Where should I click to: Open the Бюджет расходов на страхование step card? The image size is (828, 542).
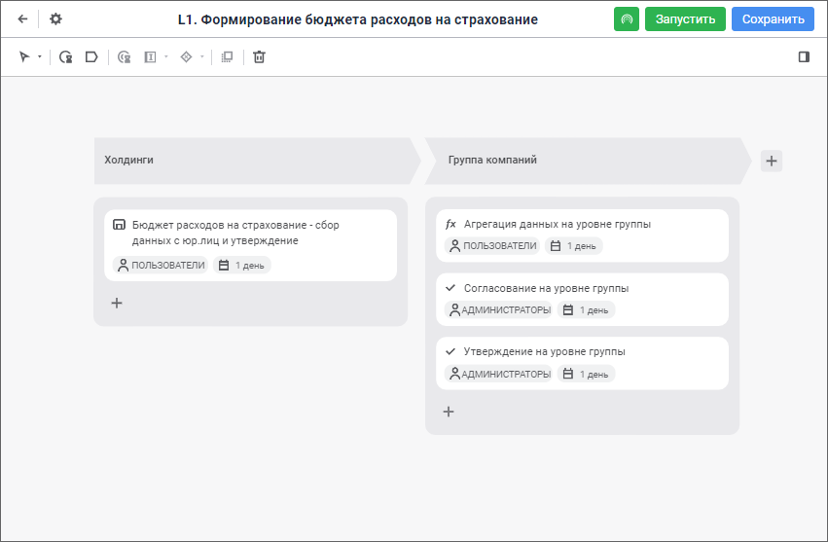250,245
